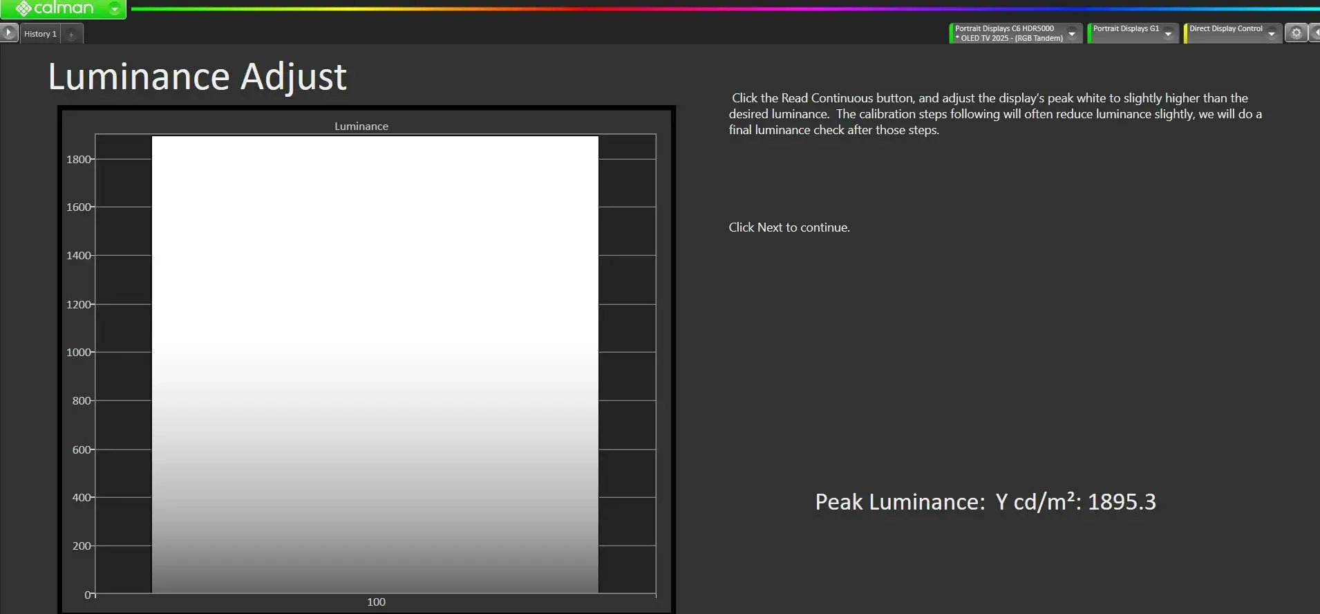
Task: Expand the C6 HDR5000 meter dropdown arrow
Action: (x=1072, y=34)
